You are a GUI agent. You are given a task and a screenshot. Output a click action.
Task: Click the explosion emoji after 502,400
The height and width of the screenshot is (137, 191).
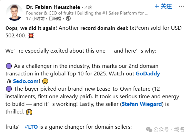pyautogui.click(x=31, y=36)
